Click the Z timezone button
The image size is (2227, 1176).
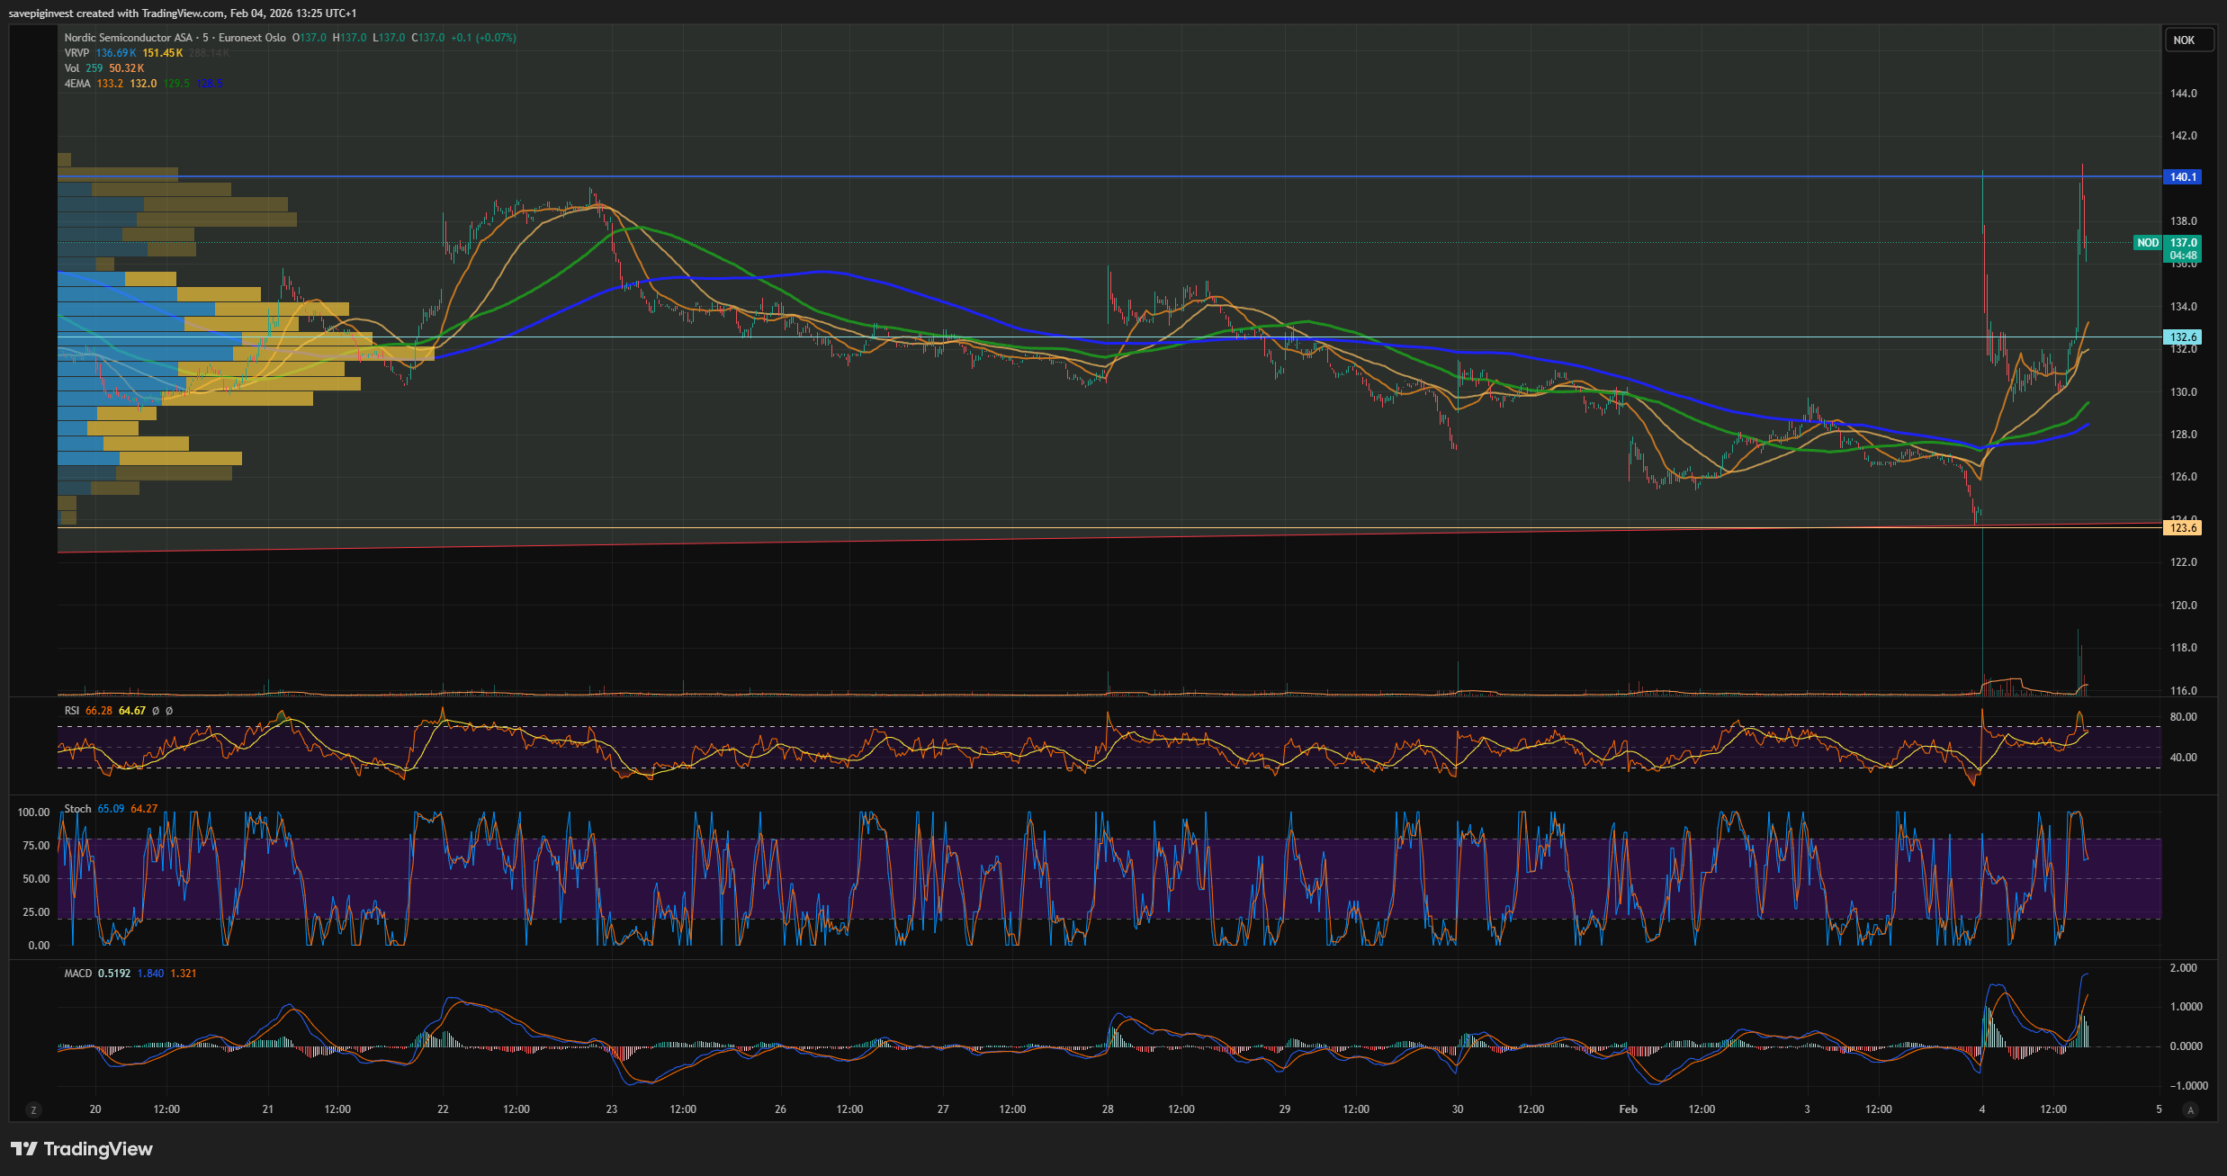(33, 1109)
